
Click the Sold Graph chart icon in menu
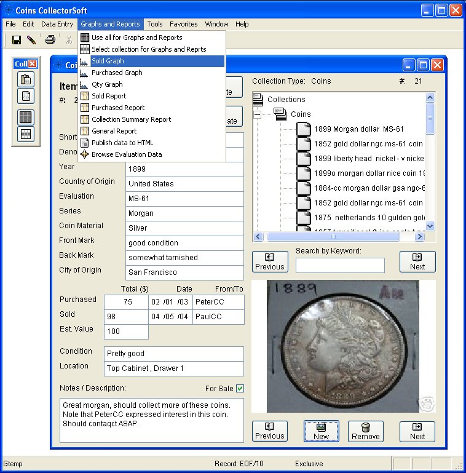pyautogui.click(x=84, y=62)
